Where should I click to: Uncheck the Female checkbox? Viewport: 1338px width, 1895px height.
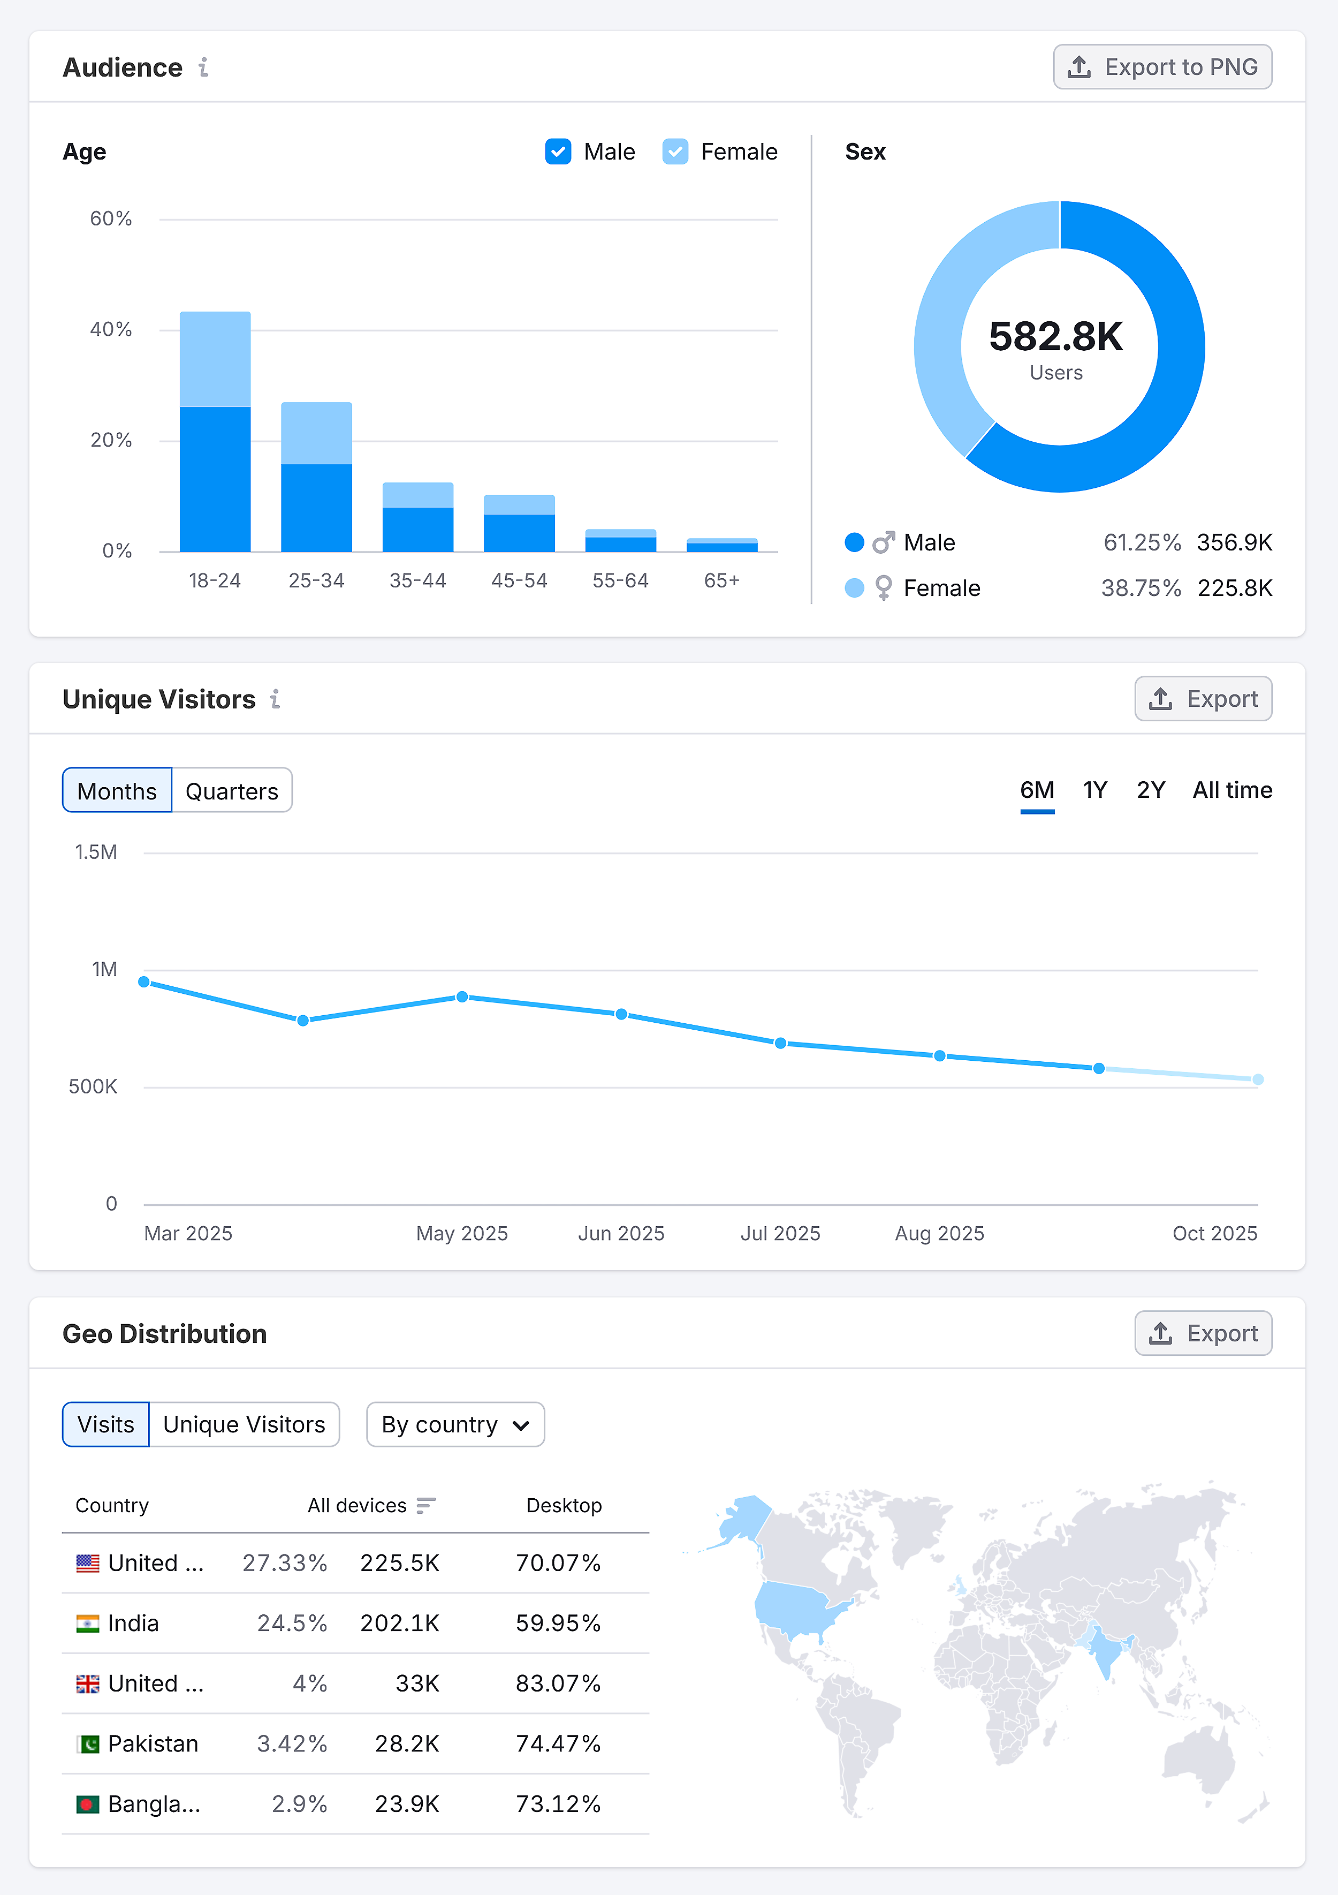click(675, 151)
